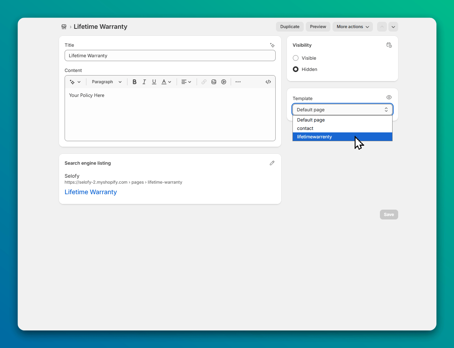The image size is (454, 348).
Task: Toggle bold formatting in the content editor
Action: point(134,81)
